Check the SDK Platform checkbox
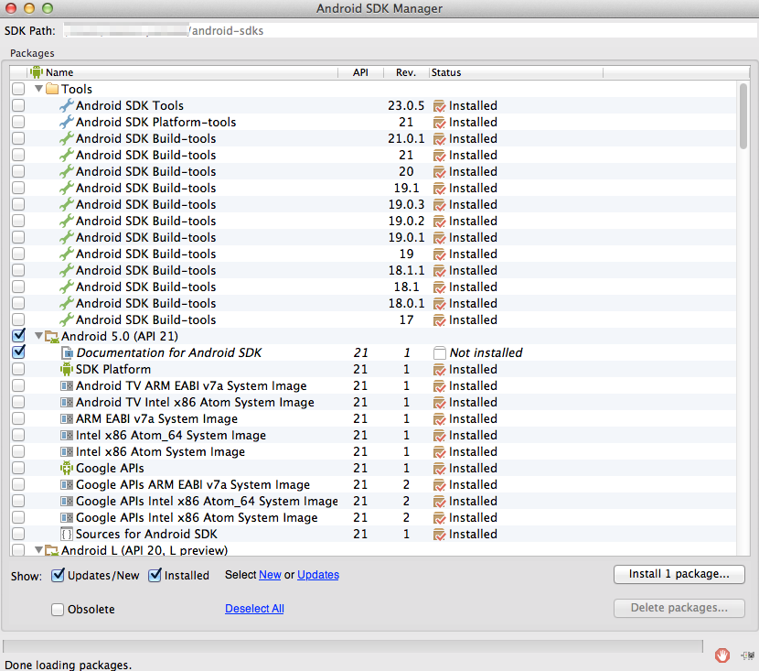The image size is (759, 671). point(18,369)
